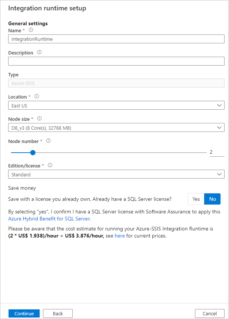Click the integrationRuntime name field
Viewport: 229px width, 319px height.
(x=116, y=39)
